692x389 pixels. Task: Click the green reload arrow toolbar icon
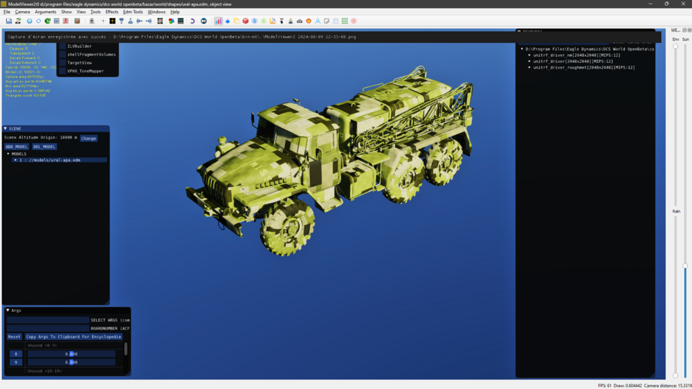click(47, 21)
